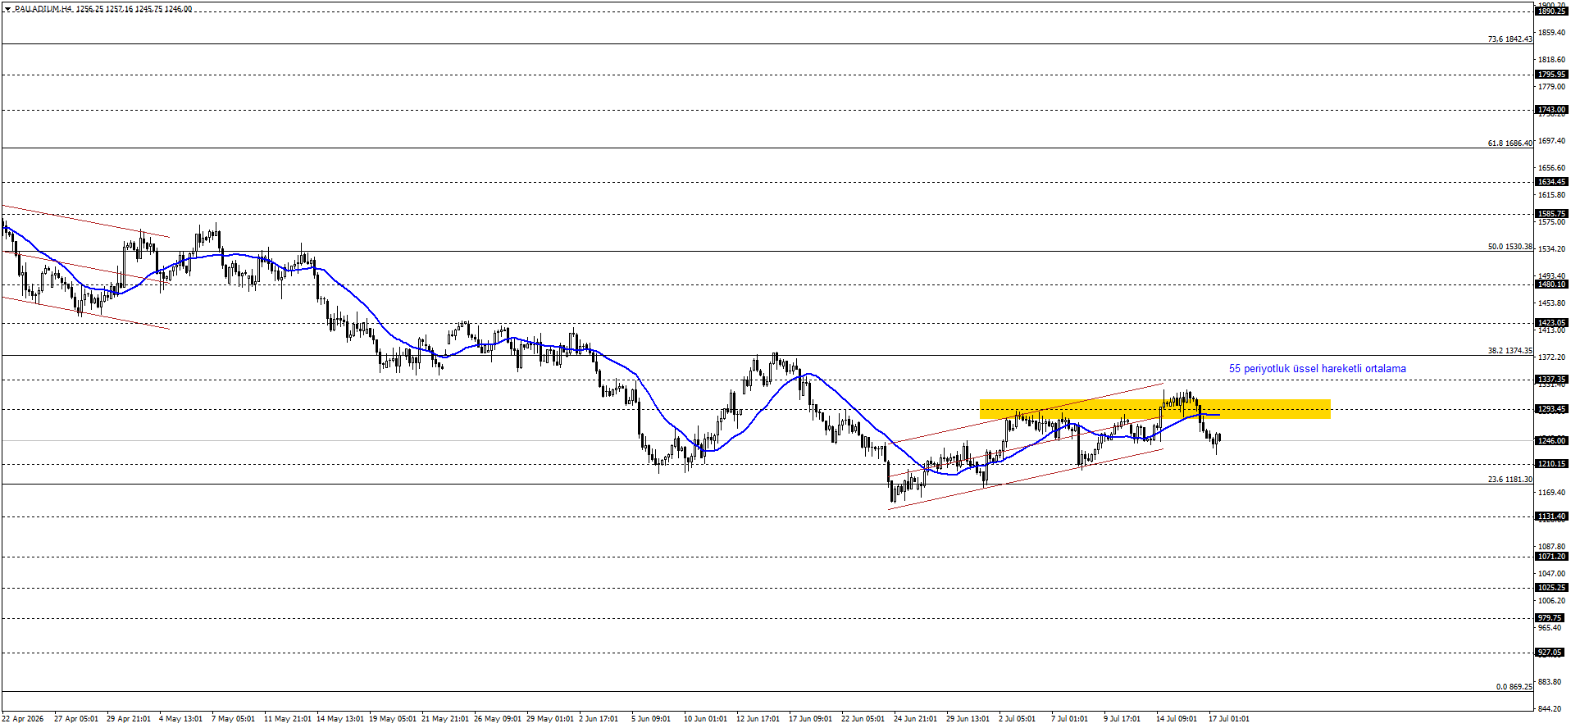
Task: Click the 927.05 price level tag
Action: coord(1550,653)
